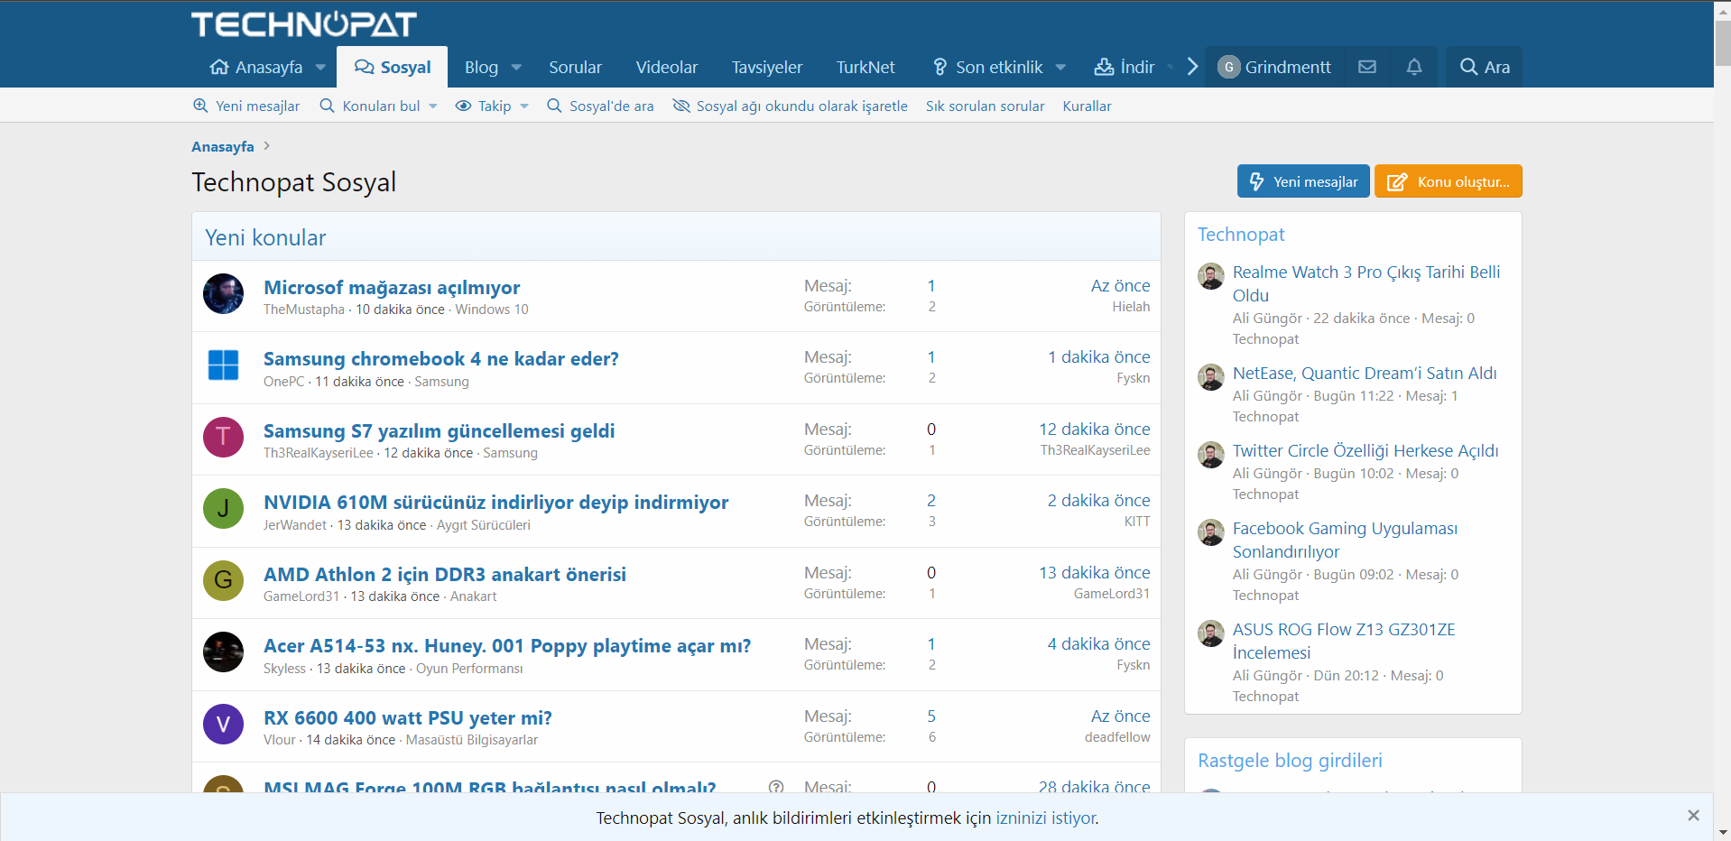Open the inbox envelope icon
Viewport: 1731px width, 841px height.
[1367, 67]
